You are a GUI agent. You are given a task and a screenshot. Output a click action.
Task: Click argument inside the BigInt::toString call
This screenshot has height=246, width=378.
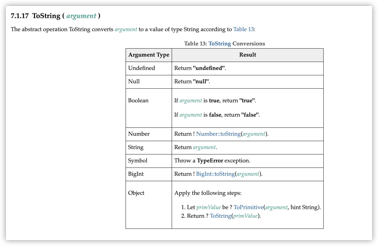(248, 174)
